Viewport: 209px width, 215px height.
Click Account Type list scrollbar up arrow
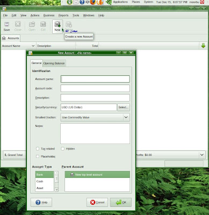pos(56,173)
